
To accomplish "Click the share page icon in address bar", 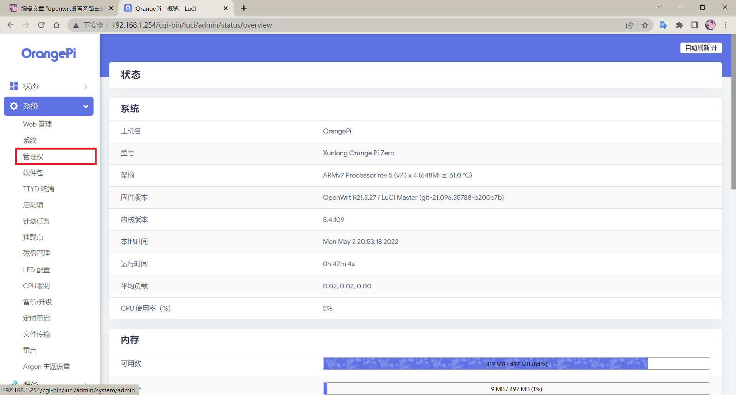I will [629, 25].
